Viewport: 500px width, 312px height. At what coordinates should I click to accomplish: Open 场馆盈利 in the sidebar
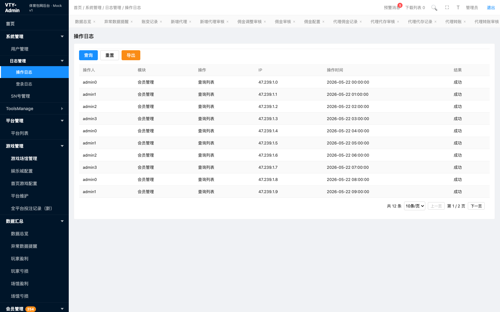pyautogui.click(x=34, y=284)
